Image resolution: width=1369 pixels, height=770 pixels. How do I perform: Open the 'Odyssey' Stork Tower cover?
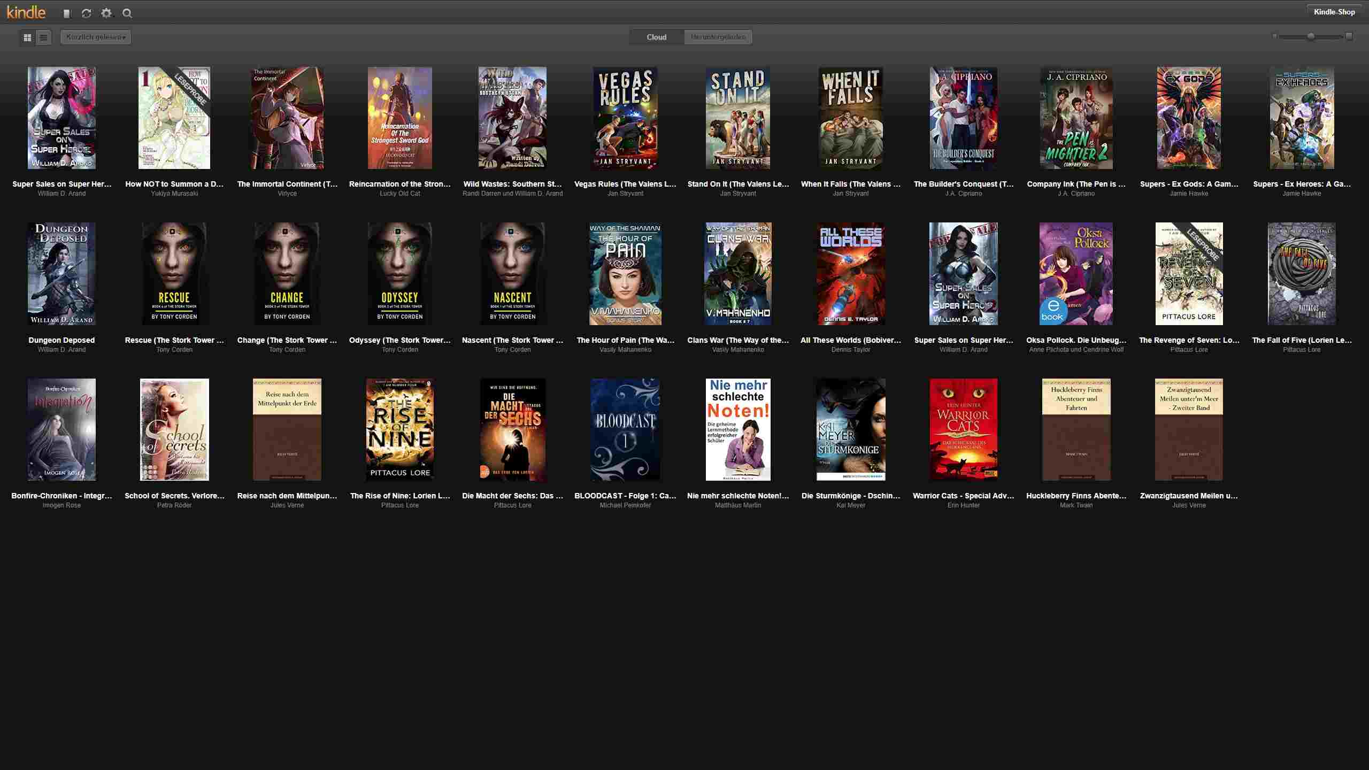click(x=400, y=274)
